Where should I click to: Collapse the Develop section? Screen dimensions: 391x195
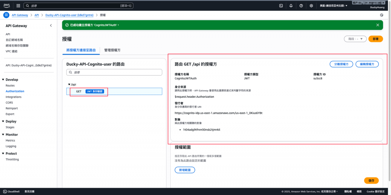(x=3, y=79)
